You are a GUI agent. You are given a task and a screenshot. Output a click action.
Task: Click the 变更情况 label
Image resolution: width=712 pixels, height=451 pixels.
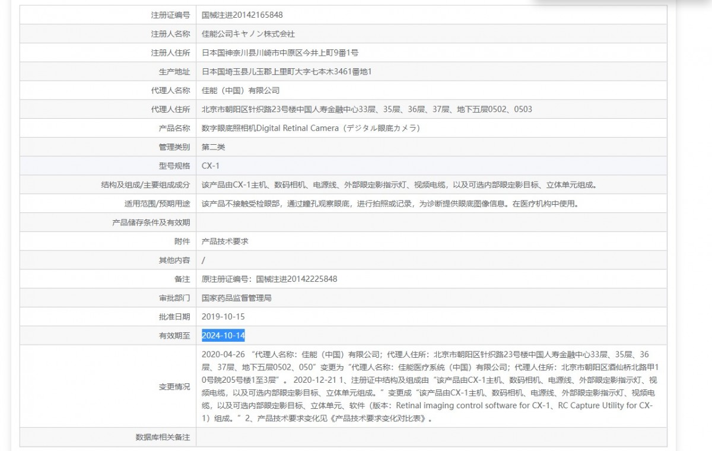174,387
